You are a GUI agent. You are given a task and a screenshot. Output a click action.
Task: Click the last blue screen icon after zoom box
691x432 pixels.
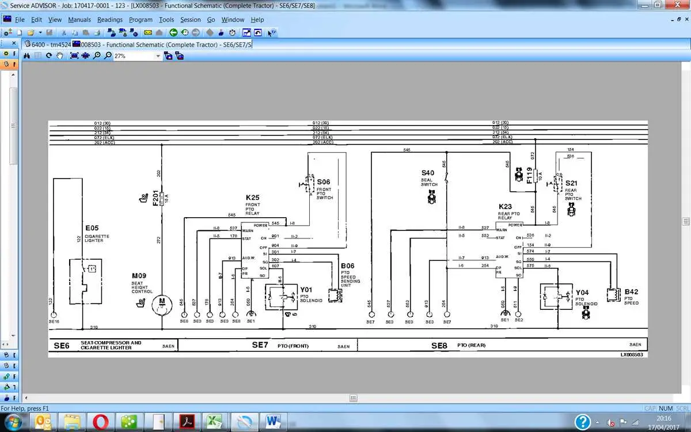pos(180,56)
